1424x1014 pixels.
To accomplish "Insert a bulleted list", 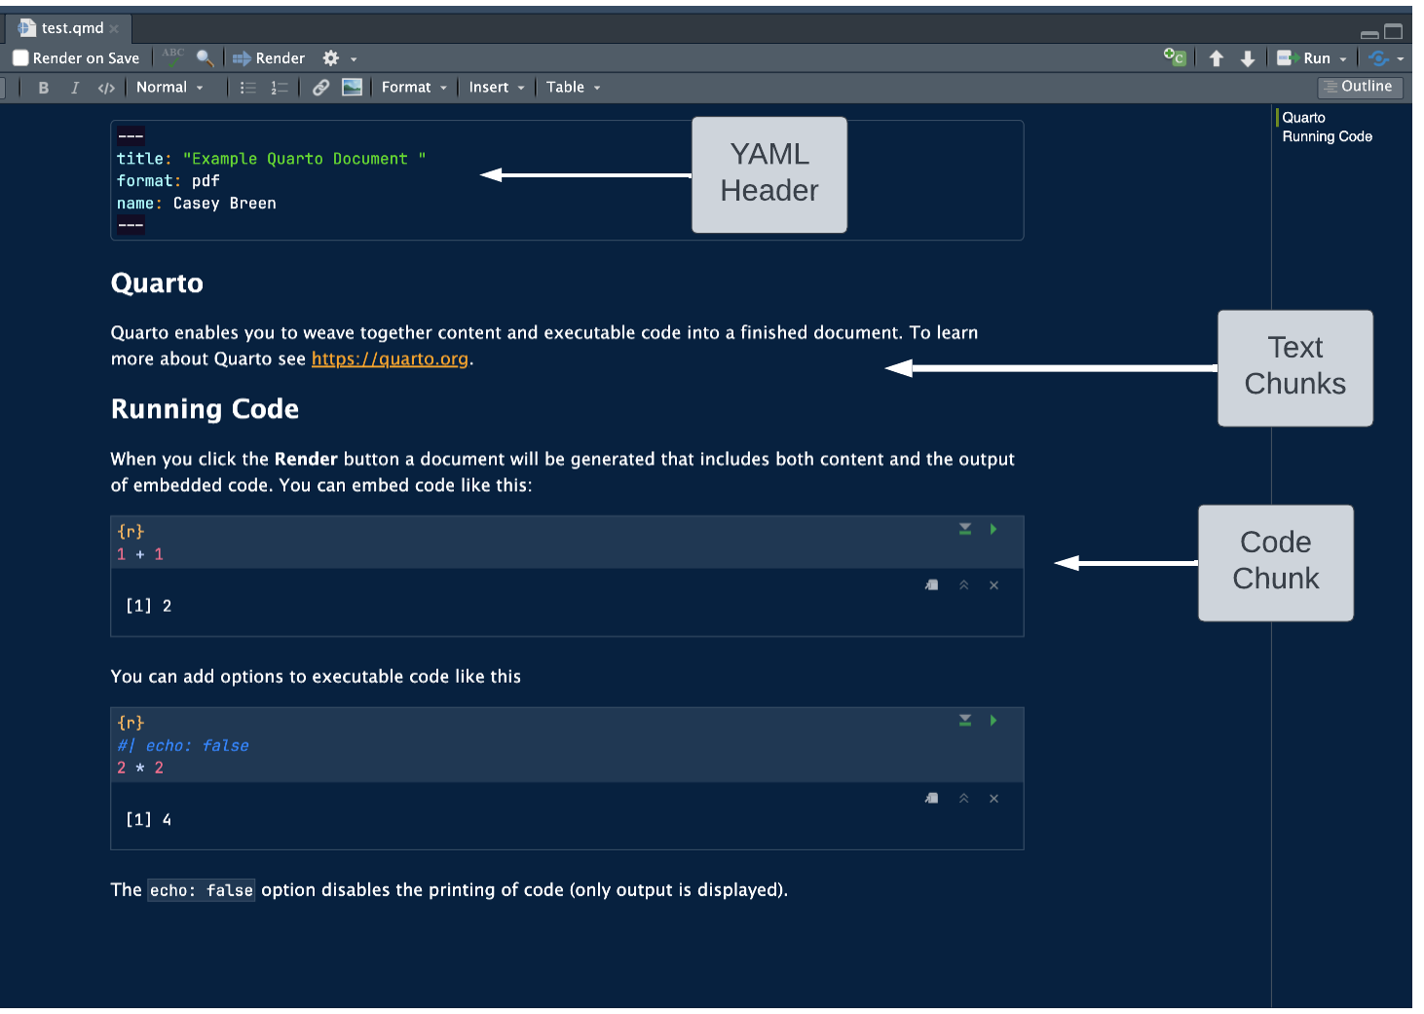I will 248,88.
